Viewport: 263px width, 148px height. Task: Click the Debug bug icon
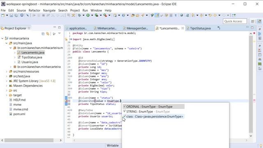click(79, 15)
